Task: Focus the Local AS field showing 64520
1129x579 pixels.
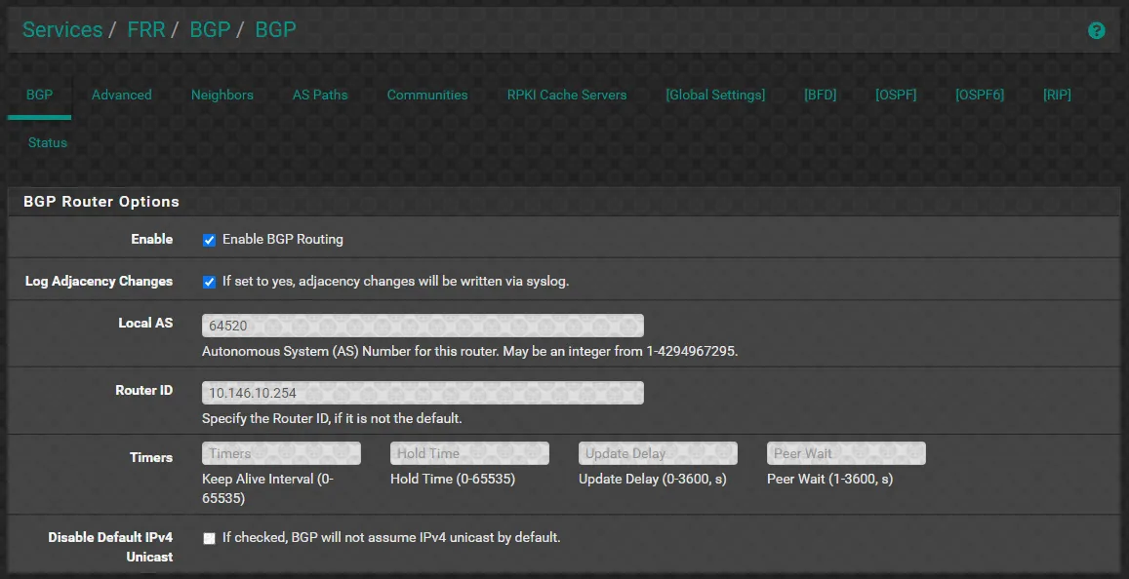Action: (x=423, y=326)
